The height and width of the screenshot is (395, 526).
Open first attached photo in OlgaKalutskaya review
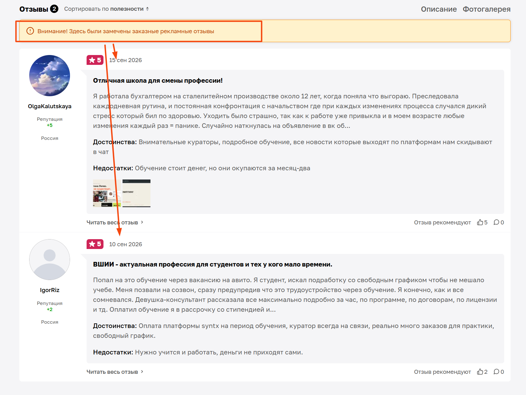pos(107,193)
